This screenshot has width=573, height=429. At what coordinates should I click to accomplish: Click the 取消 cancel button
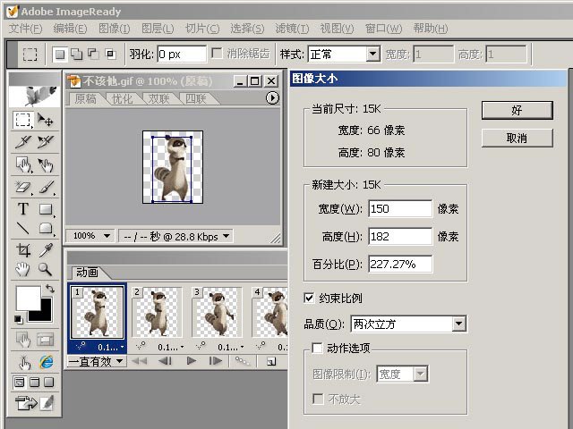(517, 138)
